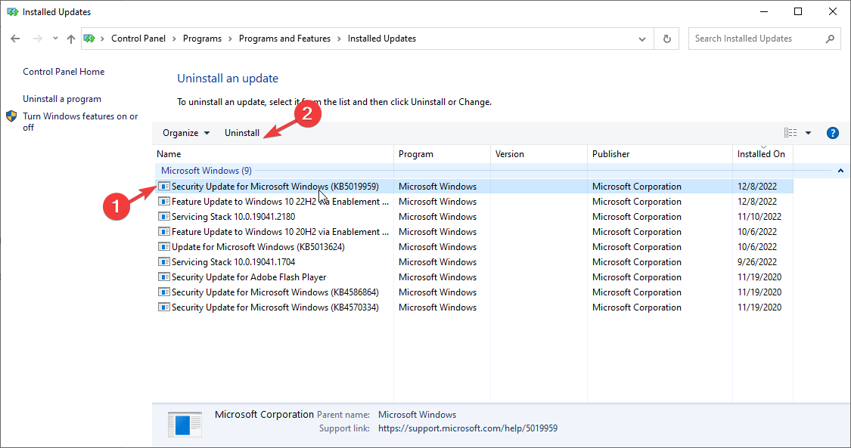
Task: Click the Uninstall toolbar button
Action: point(242,132)
